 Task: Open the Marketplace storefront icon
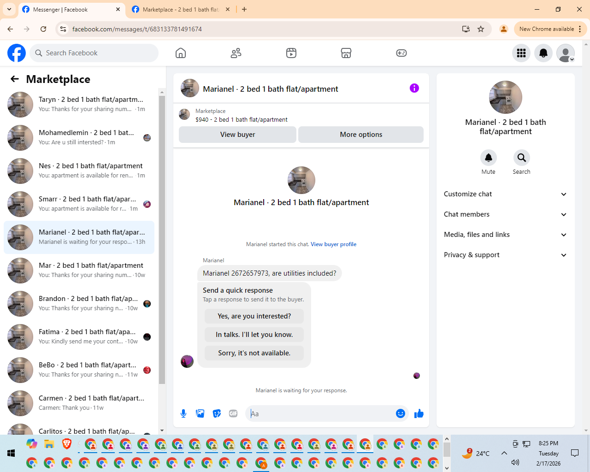point(346,53)
